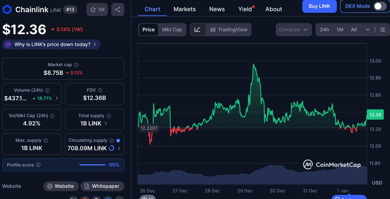Open the Compare dropdown

(x=293, y=30)
